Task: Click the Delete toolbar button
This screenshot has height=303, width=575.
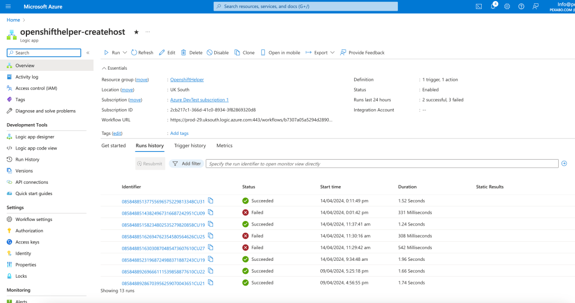Action: 192,53
